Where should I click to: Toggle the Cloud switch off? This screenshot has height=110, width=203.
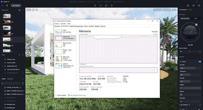pyautogui.click(x=199, y=61)
